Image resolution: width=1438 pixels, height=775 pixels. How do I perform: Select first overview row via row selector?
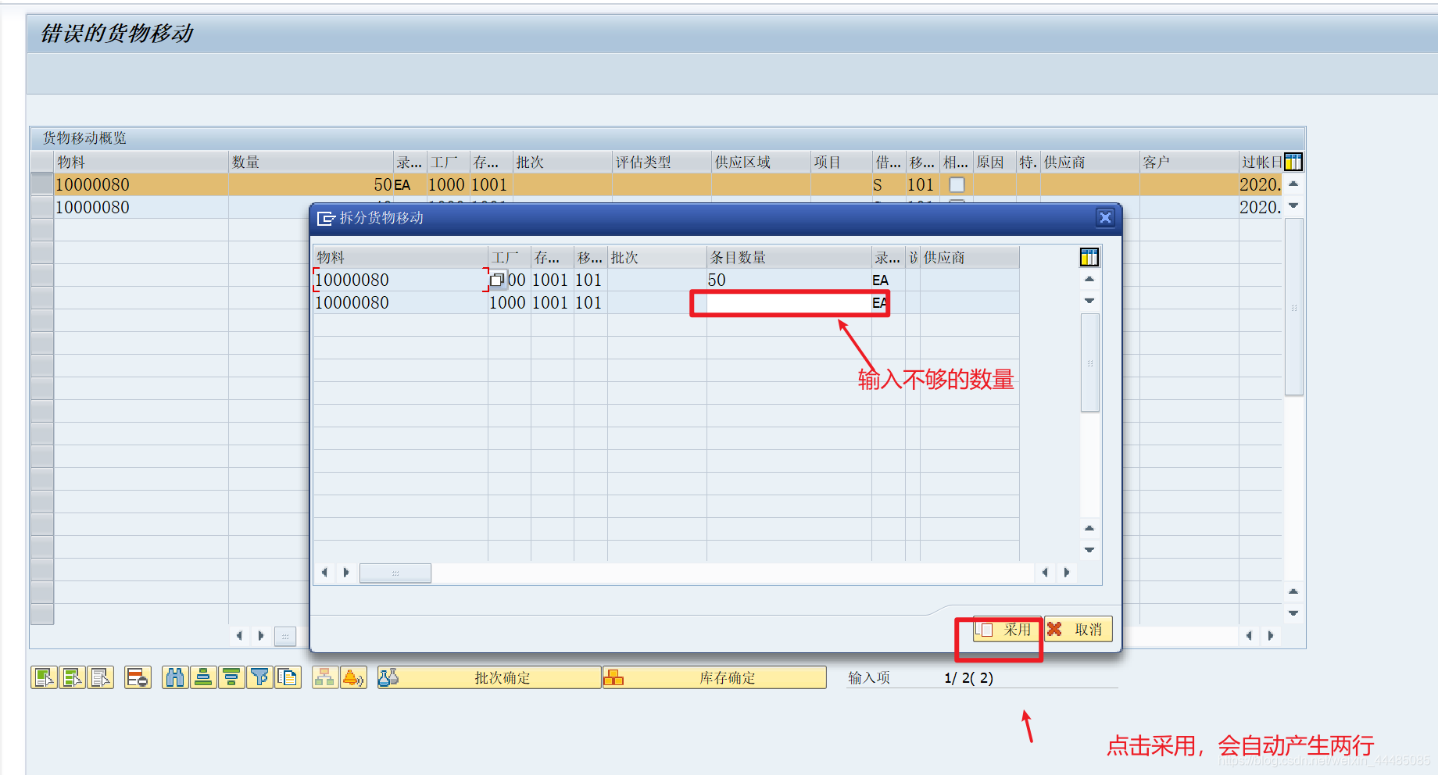pos(42,185)
